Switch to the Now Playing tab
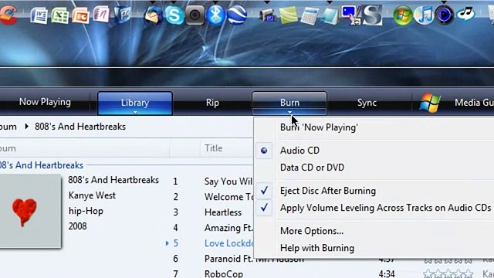 click(45, 102)
